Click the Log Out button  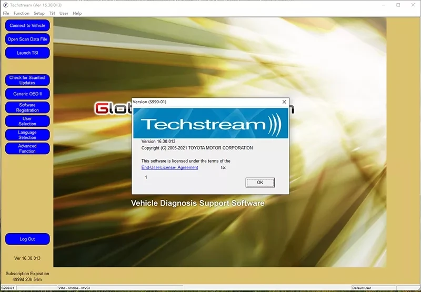(x=27, y=239)
